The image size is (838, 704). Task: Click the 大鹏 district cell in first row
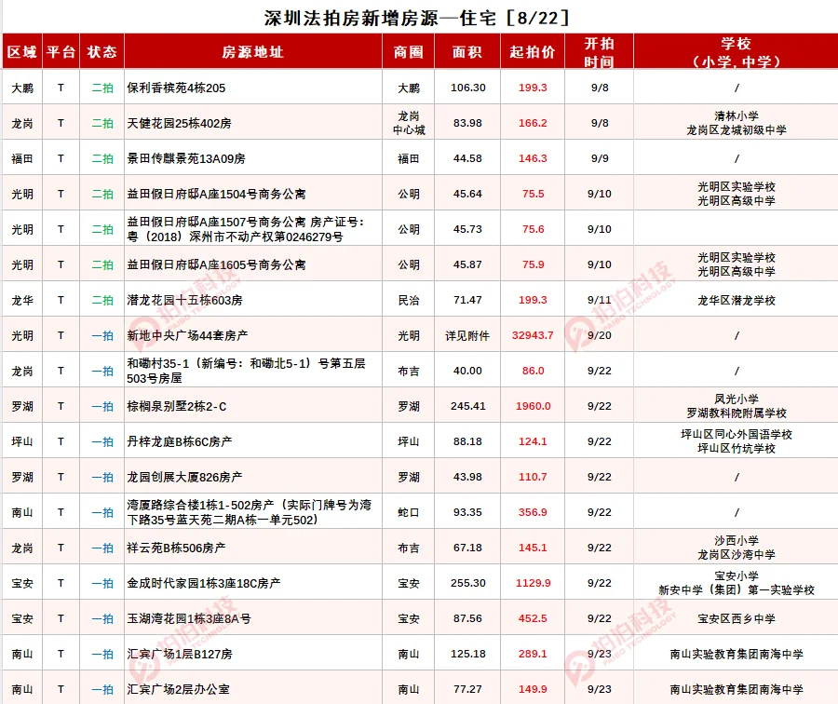point(22,88)
